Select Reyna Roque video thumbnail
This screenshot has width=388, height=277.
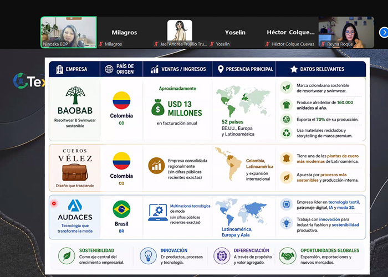(x=346, y=32)
